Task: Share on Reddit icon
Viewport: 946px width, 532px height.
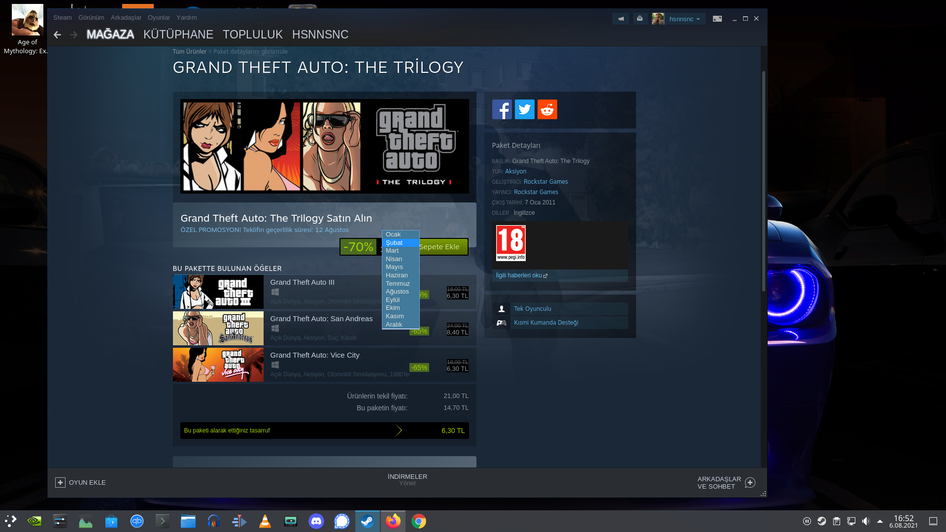Action: tap(547, 109)
